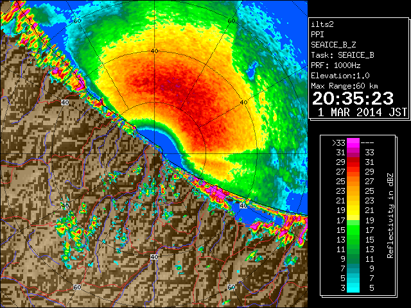Choose the 15–17 dBZ bright green swatch

coord(353,230)
